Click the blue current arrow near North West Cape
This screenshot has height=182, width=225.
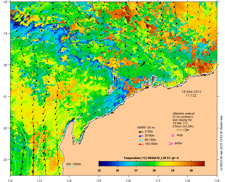click(71, 120)
